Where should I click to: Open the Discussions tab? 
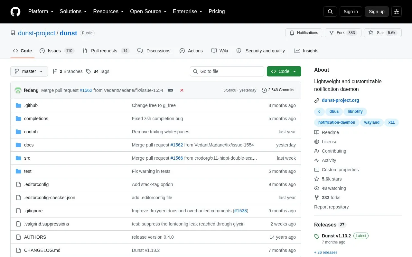pyautogui.click(x=154, y=51)
